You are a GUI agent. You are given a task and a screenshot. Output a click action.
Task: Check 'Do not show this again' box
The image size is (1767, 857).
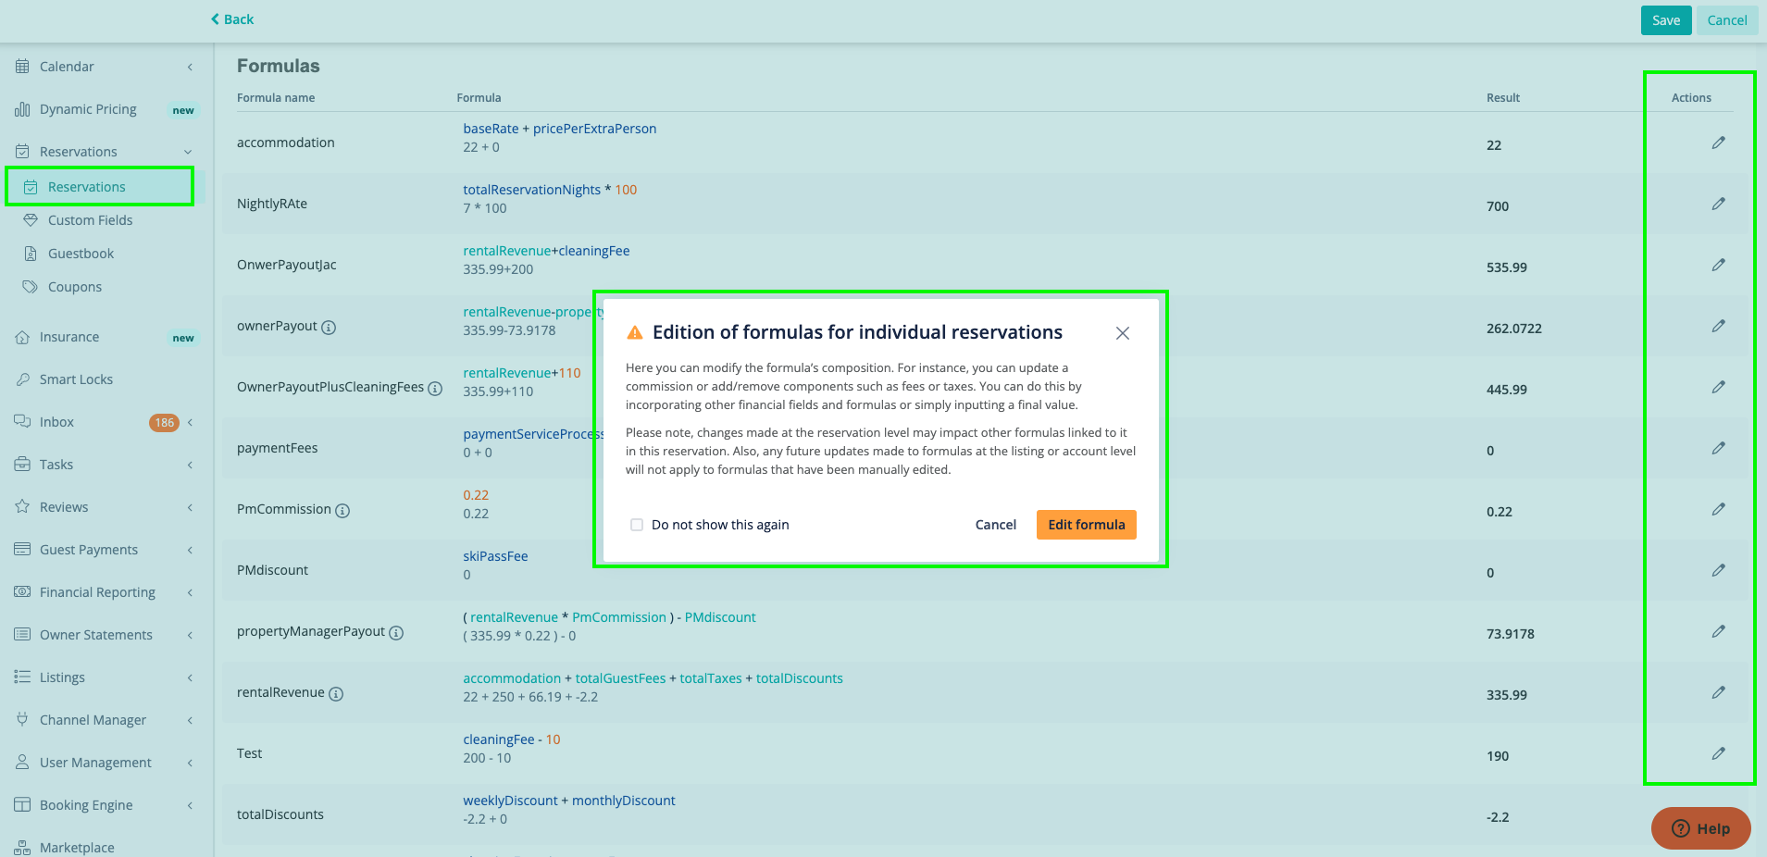(637, 525)
